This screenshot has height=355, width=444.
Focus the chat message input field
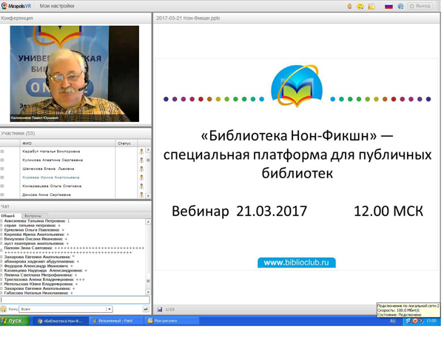75,300
